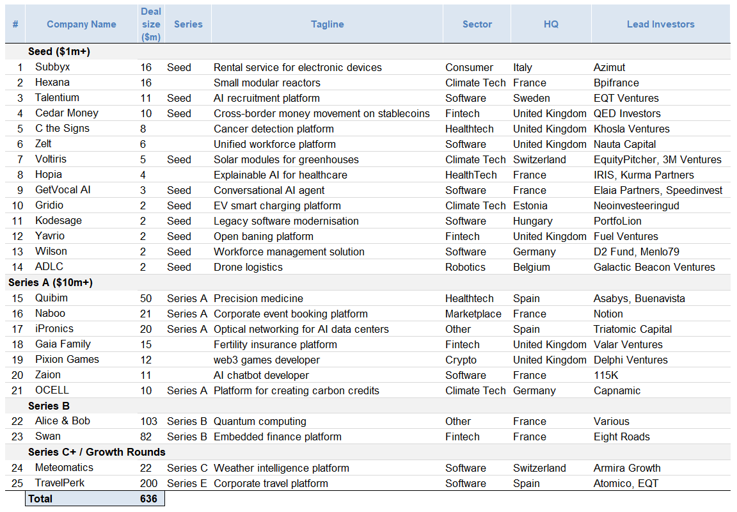
Task: Click the Hexana company name
Action: (x=52, y=83)
